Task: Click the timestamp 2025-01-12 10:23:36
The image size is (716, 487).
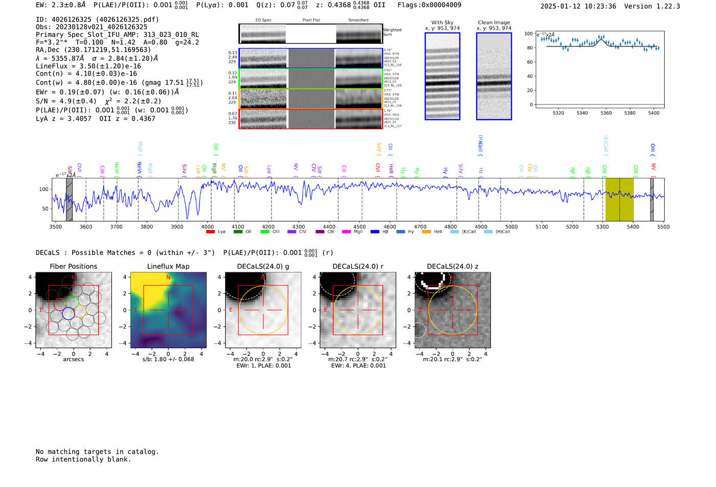Action: tap(578, 7)
